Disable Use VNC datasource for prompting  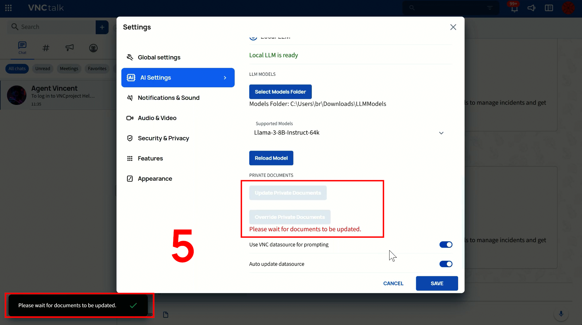click(x=446, y=245)
